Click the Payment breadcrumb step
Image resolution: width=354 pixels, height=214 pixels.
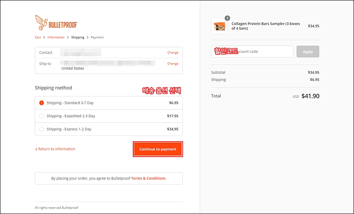97,37
